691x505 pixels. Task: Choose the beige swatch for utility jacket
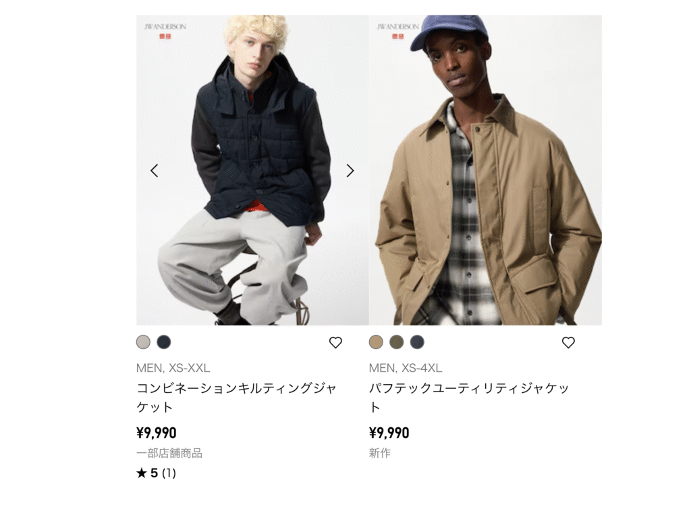376,342
